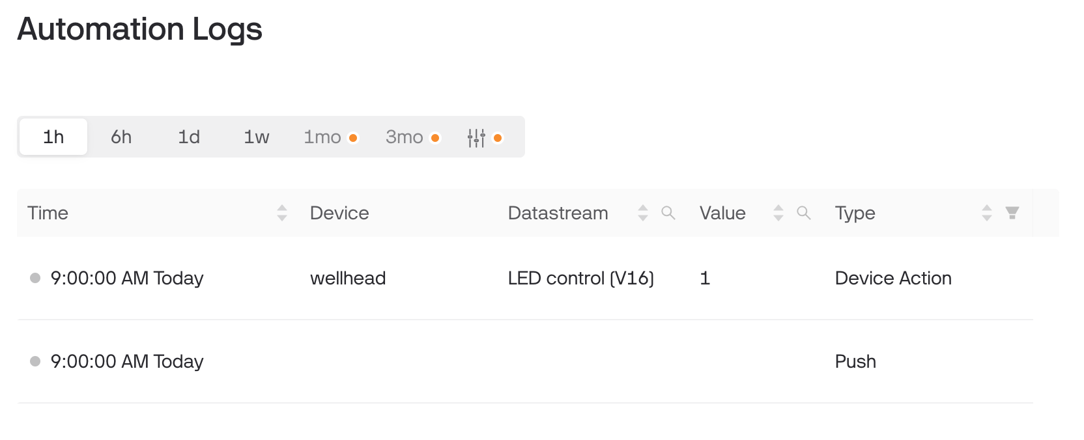
Task: Click the Device column header
Action: coord(339,213)
